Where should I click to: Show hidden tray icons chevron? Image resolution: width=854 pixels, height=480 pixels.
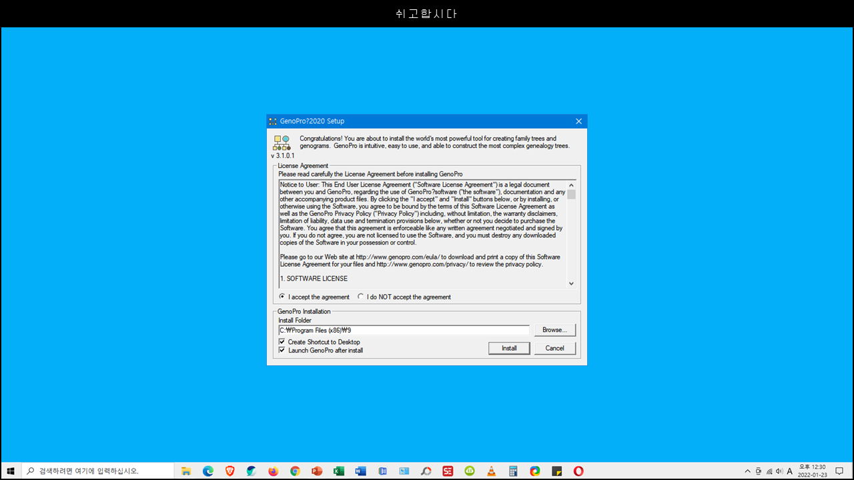click(x=747, y=471)
